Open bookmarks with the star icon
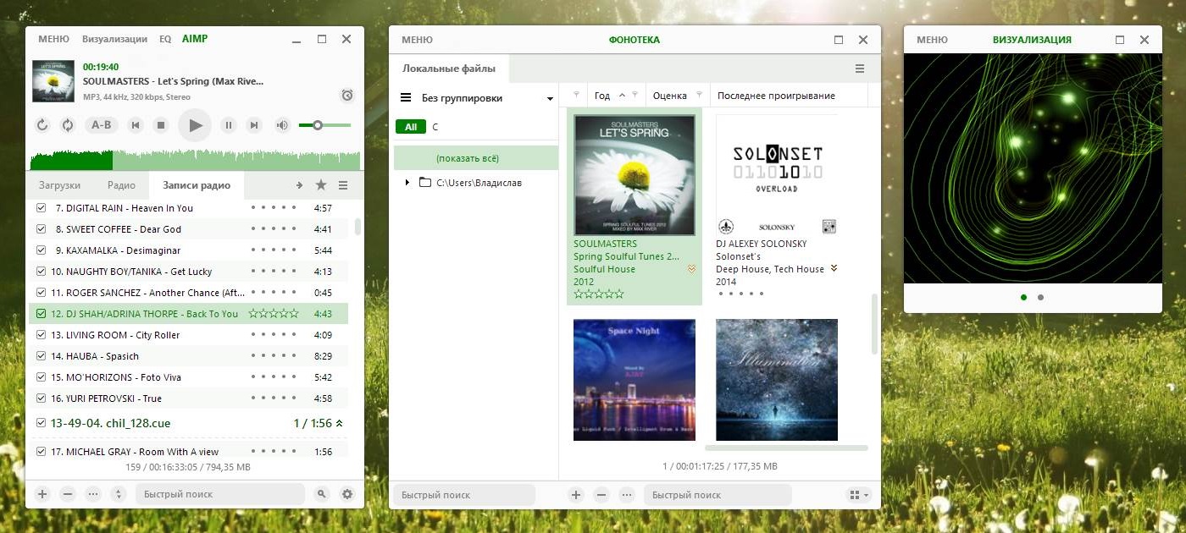 coord(321,185)
